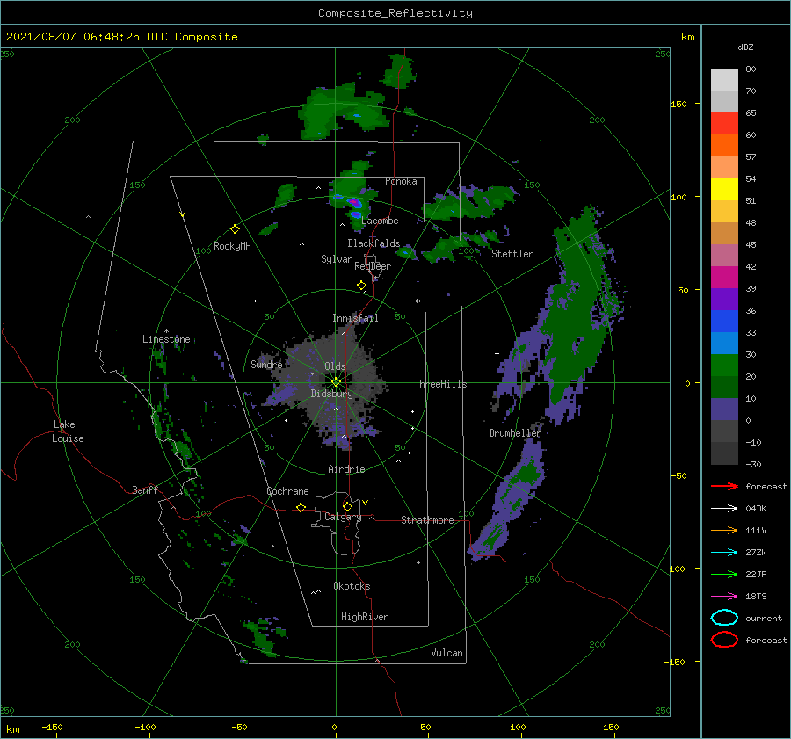Click the RockyMH label
Image resolution: width=791 pixels, height=739 pixels.
[232, 246]
